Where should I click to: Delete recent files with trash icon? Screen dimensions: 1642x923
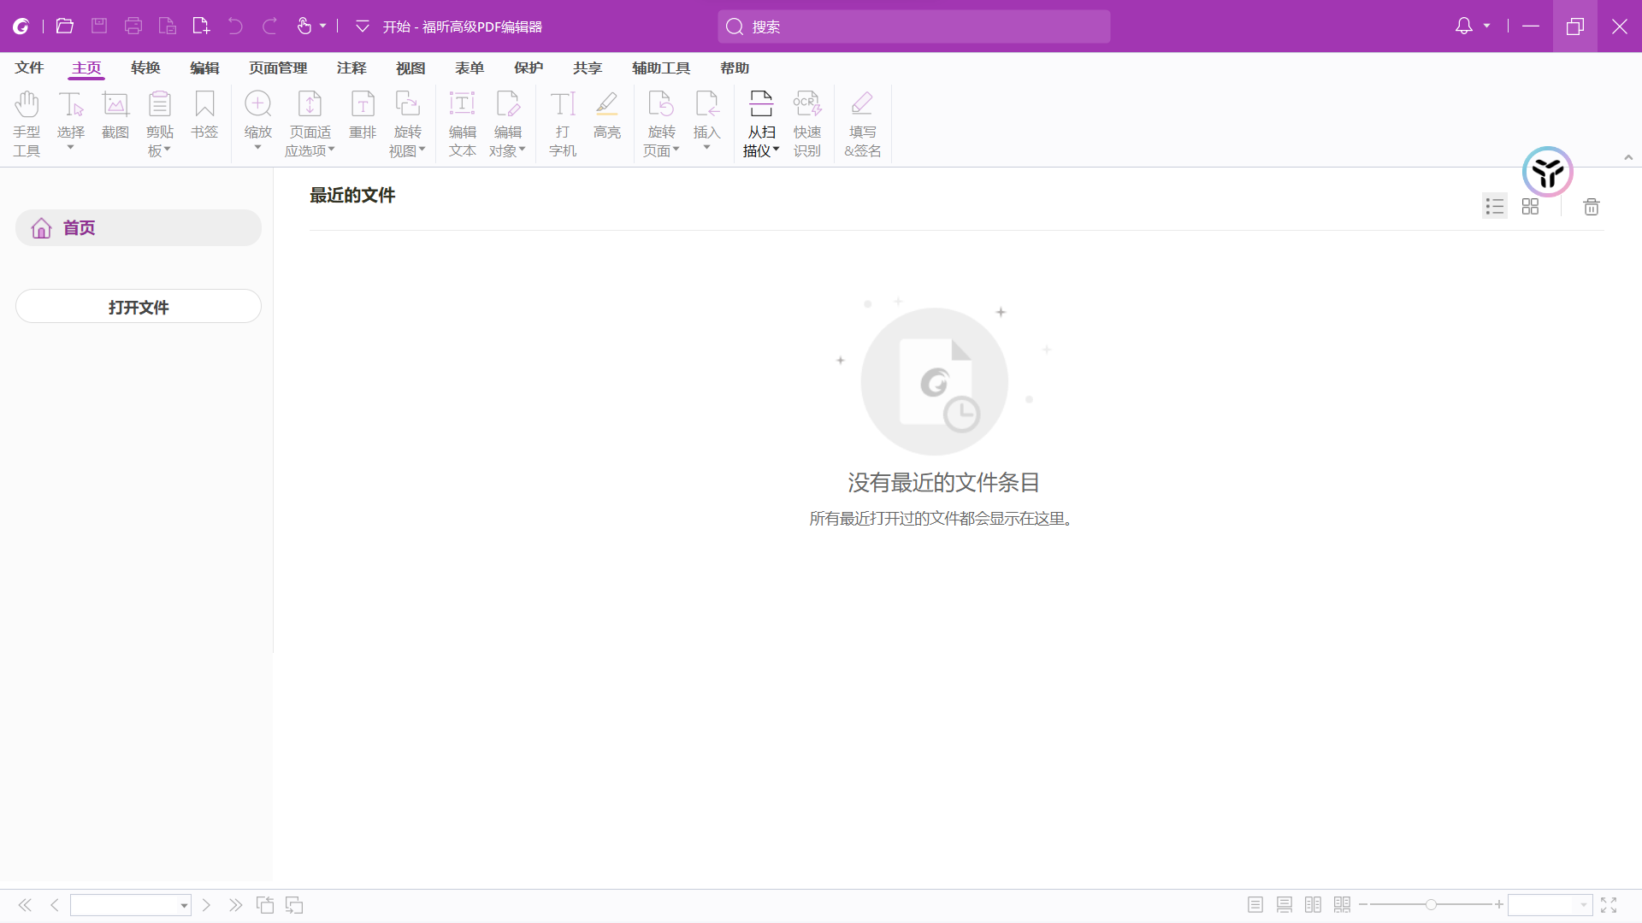[x=1591, y=207]
